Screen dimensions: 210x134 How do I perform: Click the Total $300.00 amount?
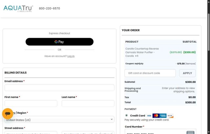coord(190,102)
